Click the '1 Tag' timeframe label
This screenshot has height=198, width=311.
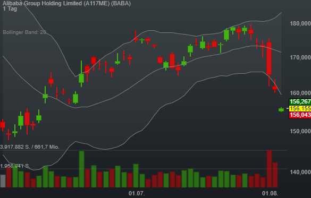[x=10, y=8]
